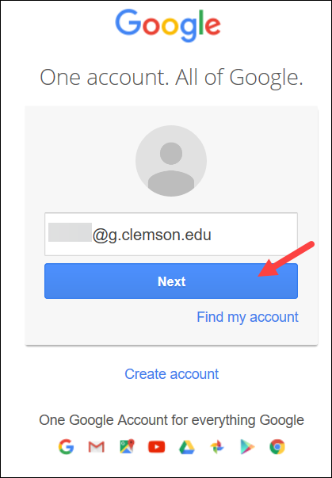Click the Google Search 'G' icon
Image resolution: width=332 pixels, height=478 pixels.
tap(66, 447)
